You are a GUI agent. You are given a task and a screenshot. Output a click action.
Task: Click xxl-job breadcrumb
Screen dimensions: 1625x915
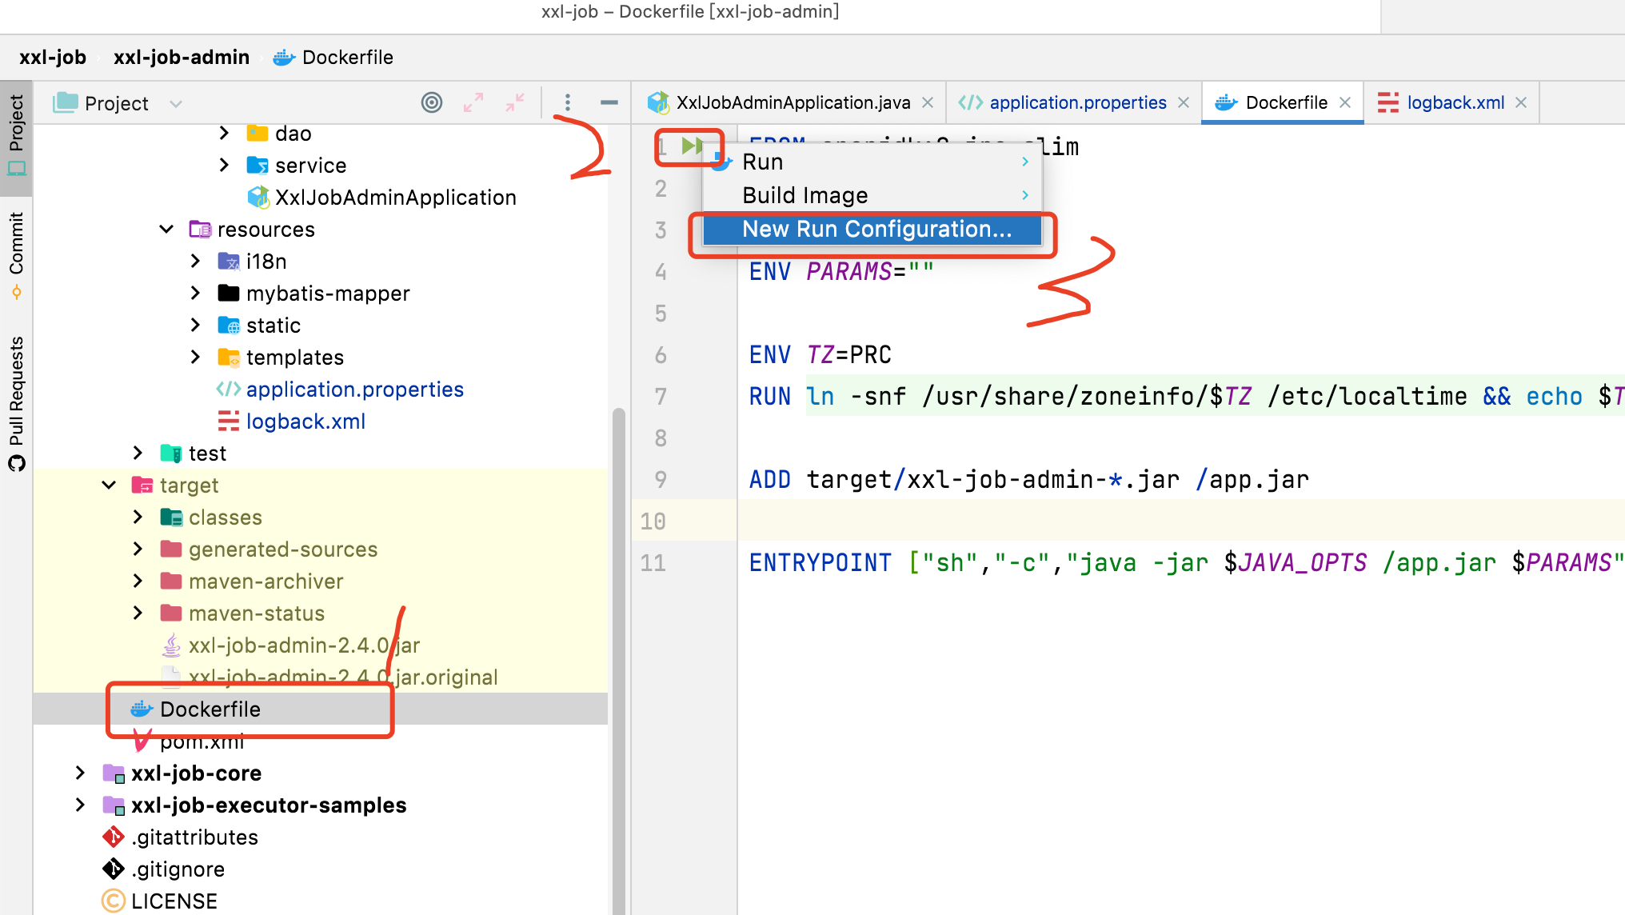coord(53,58)
